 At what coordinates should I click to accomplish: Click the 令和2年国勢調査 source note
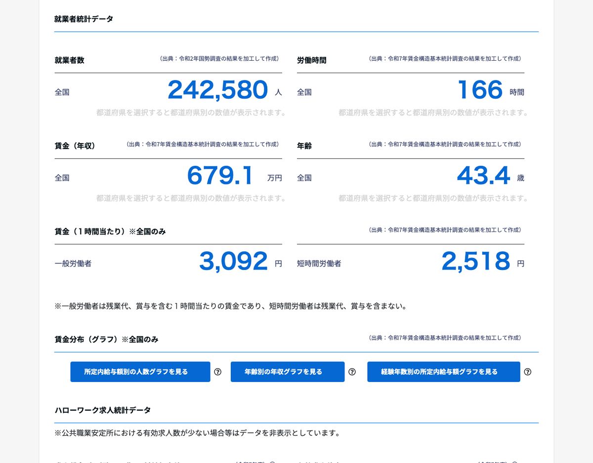pos(219,59)
